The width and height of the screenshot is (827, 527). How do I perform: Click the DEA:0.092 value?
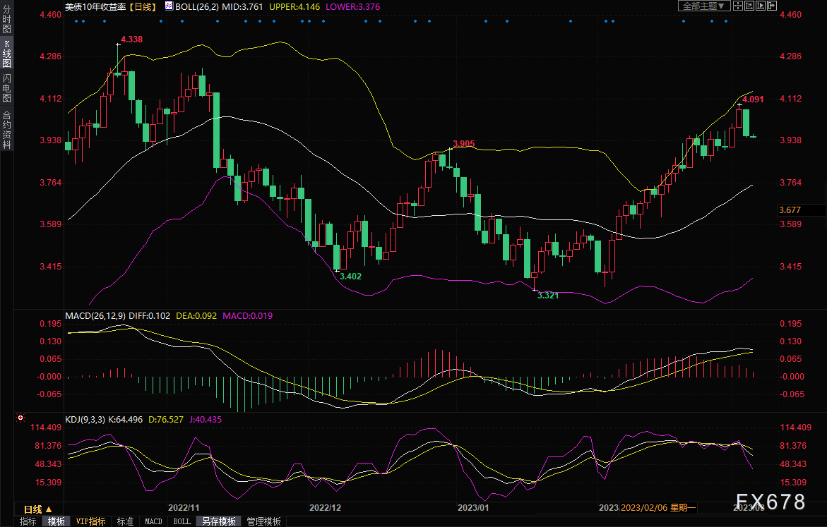196,315
